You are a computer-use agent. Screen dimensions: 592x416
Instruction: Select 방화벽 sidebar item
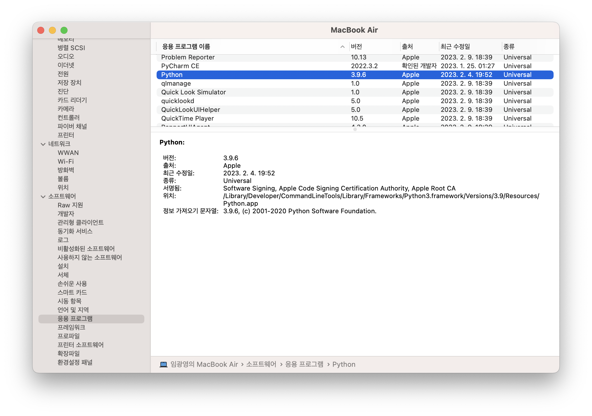click(66, 170)
